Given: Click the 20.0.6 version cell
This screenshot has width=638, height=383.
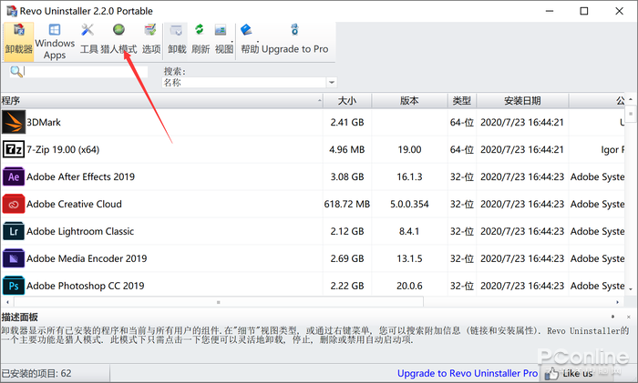Looking at the screenshot, I should coord(409,286).
